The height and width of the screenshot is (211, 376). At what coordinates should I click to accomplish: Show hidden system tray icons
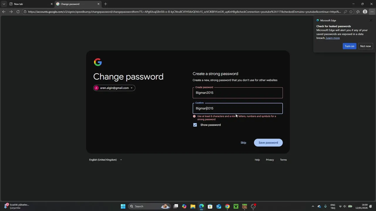point(313,206)
